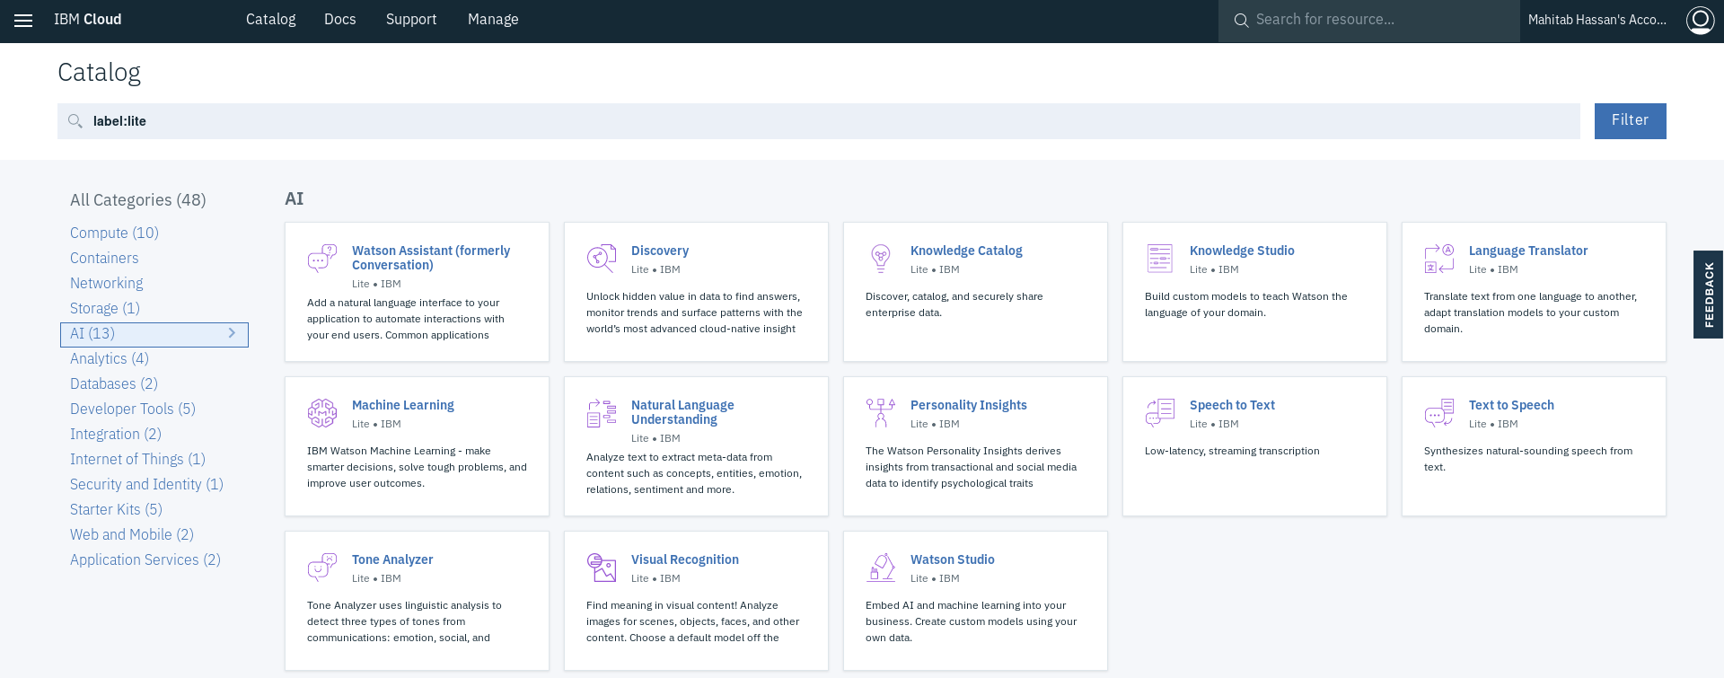Select the Analytics (4) category

[x=110, y=358]
